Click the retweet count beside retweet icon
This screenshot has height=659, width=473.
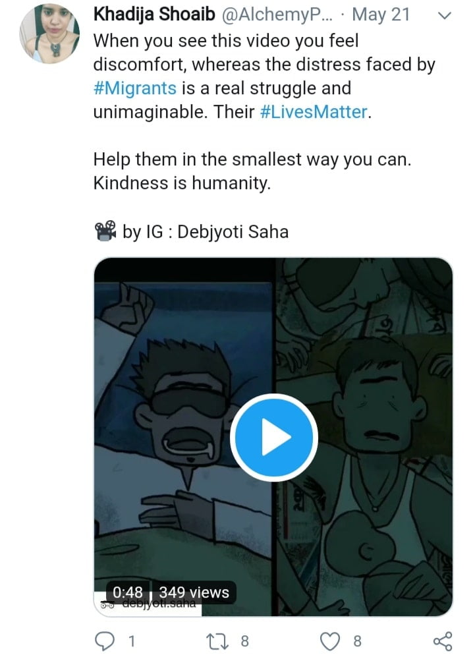245,641
